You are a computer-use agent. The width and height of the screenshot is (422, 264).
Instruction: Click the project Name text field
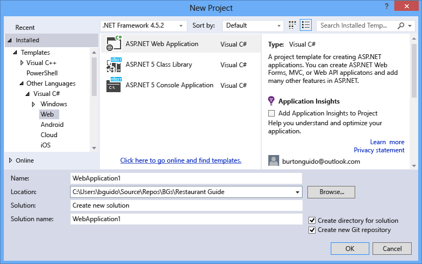[x=186, y=178]
